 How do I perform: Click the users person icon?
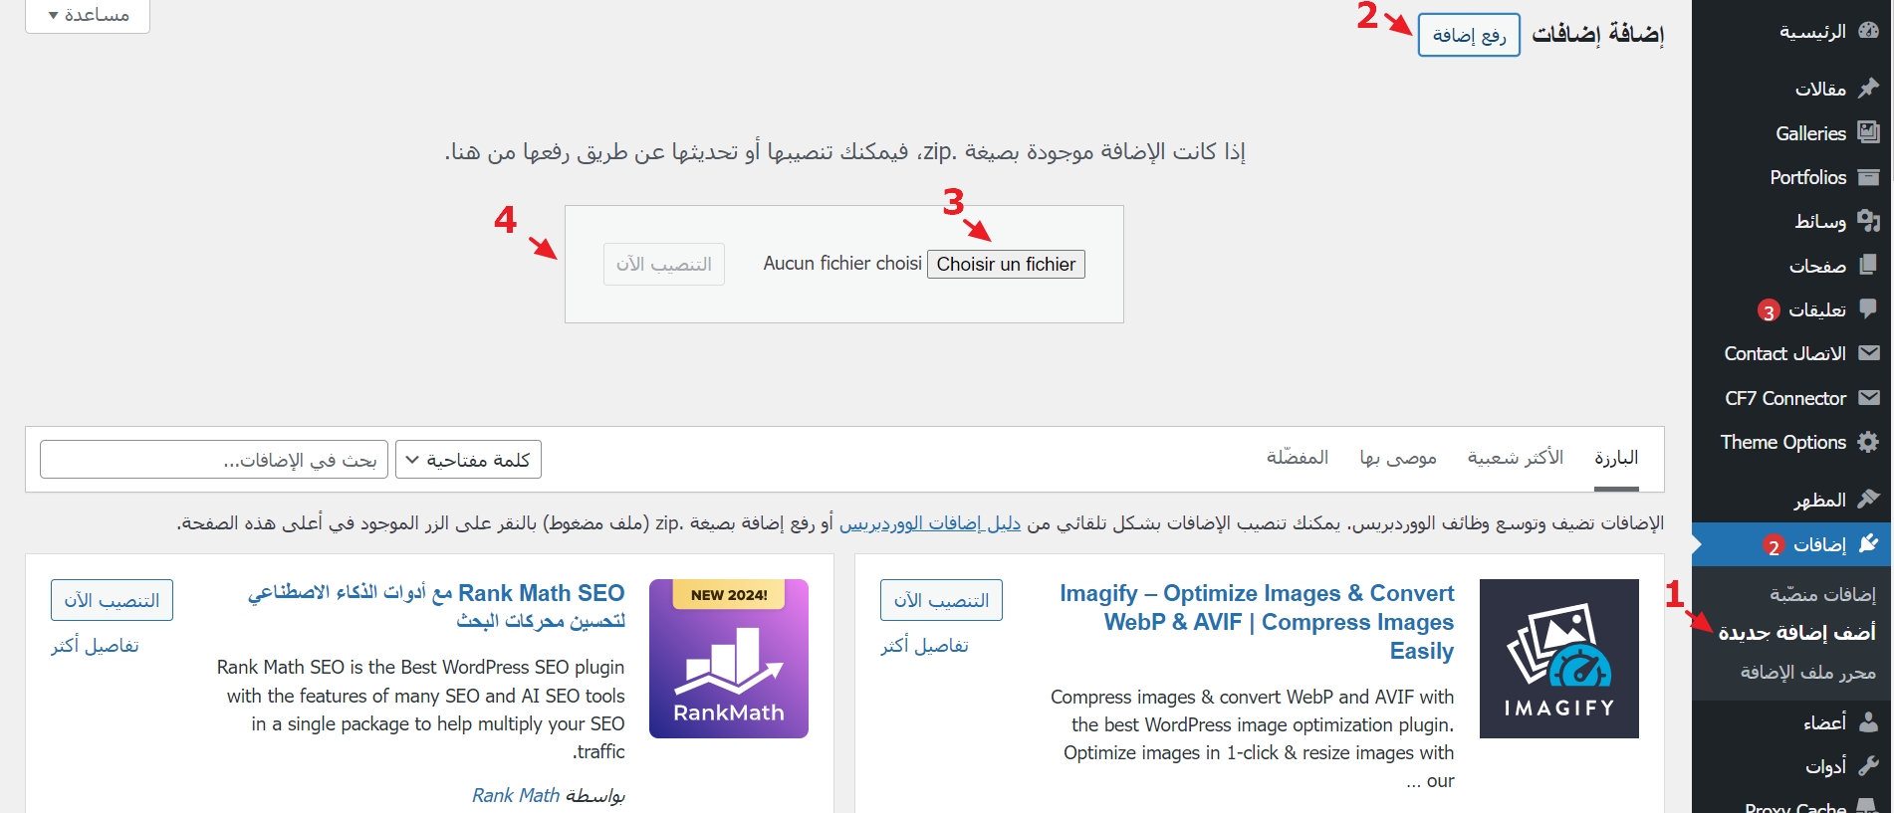tap(1868, 721)
